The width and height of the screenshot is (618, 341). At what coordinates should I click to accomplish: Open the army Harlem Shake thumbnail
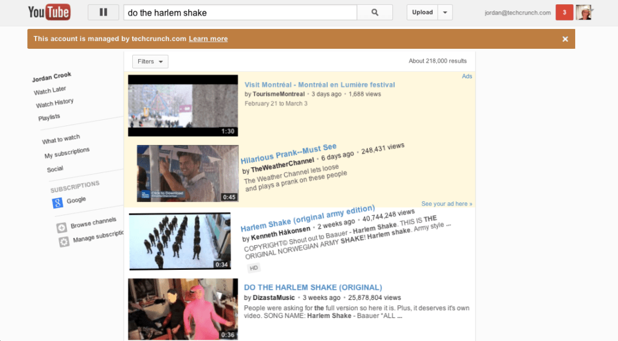(180, 242)
